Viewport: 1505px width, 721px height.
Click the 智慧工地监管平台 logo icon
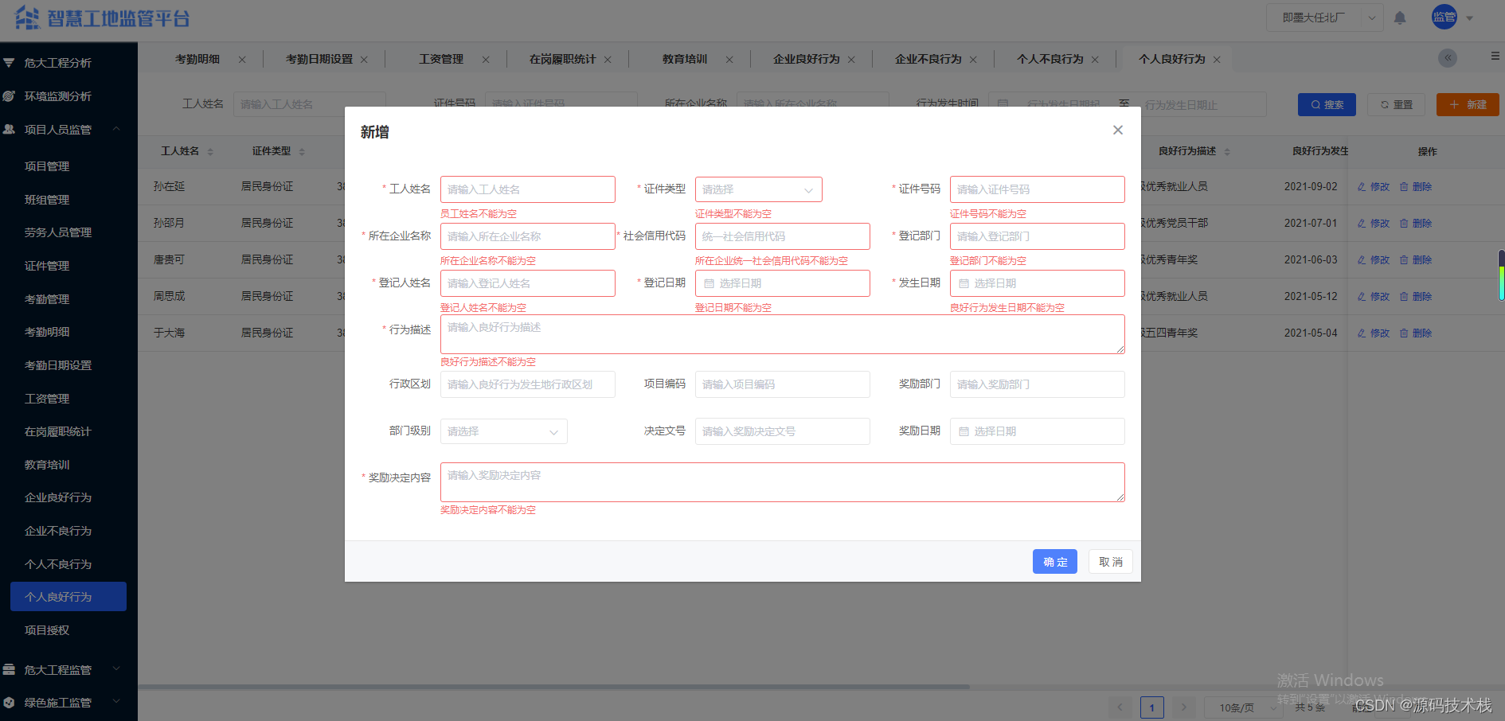(27, 17)
